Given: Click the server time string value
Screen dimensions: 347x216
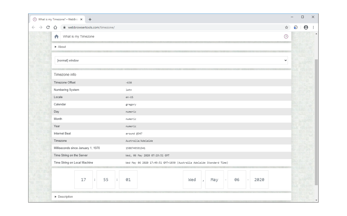Looking at the screenshot, I should [x=147, y=156].
